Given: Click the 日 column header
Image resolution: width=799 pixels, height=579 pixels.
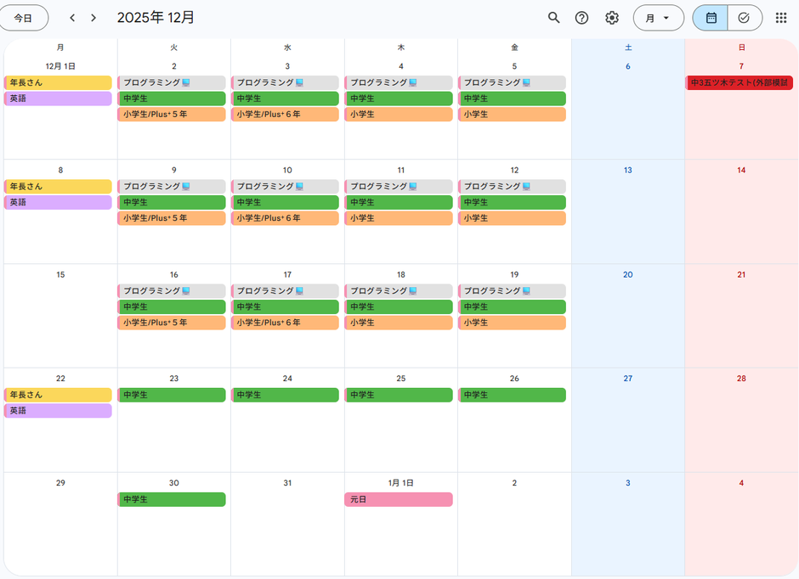Looking at the screenshot, I should point(741,48).
